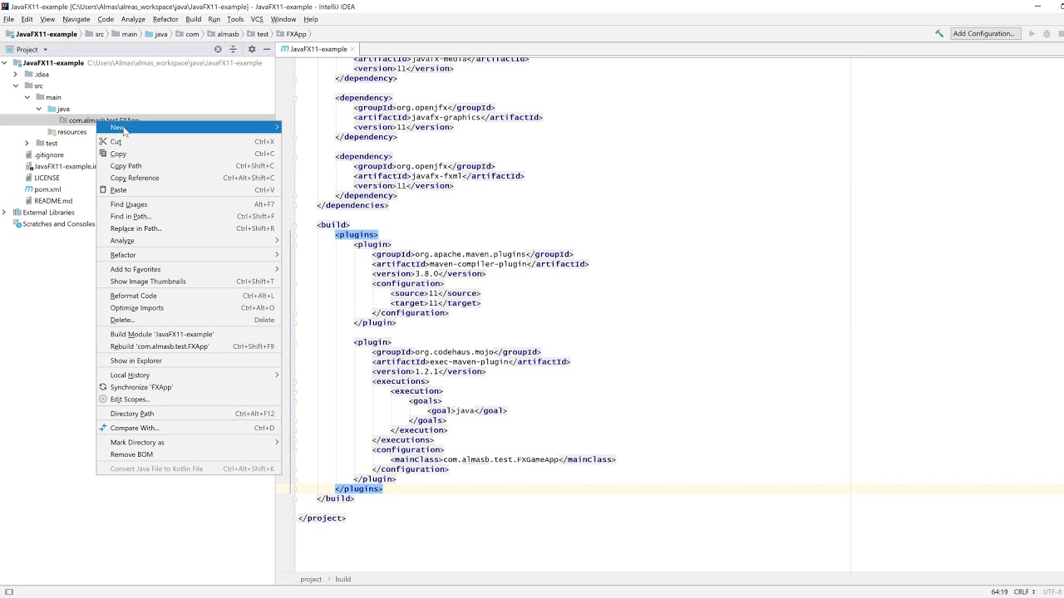
Task: Select pom.xml in project tree
Action: point(47,189)
